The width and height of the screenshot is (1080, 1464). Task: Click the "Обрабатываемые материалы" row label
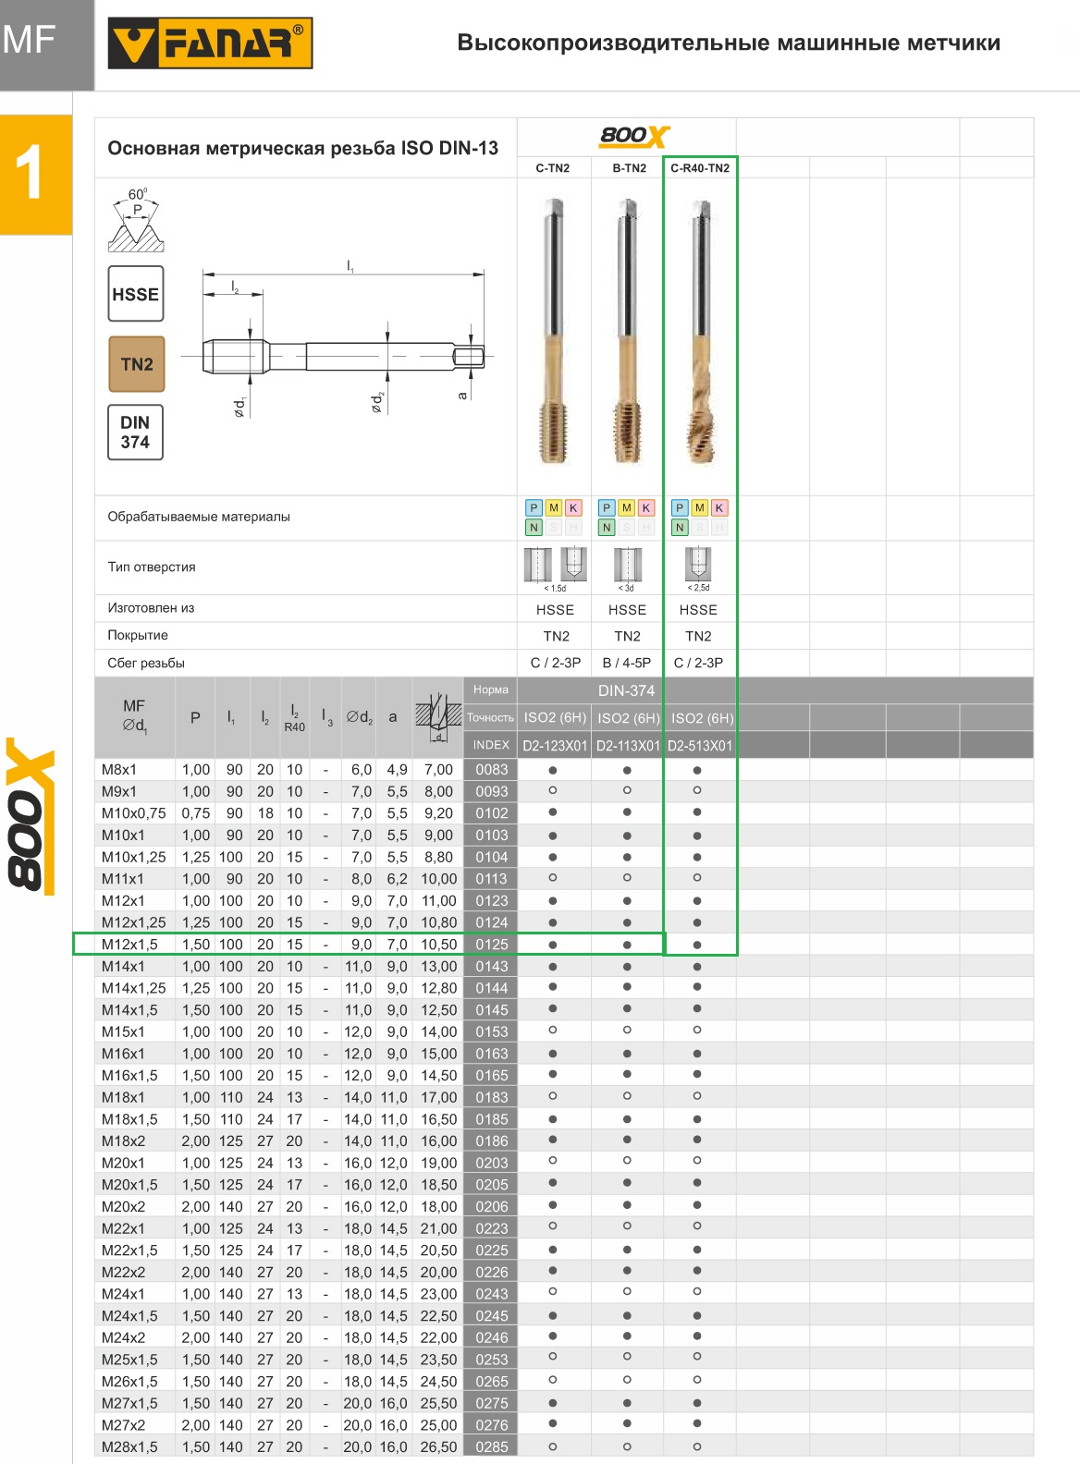tap(199, 517)
